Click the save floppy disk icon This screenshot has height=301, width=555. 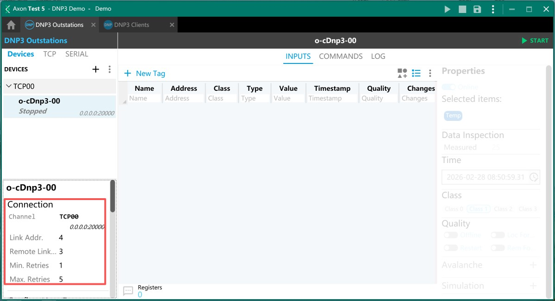(477, 9)
